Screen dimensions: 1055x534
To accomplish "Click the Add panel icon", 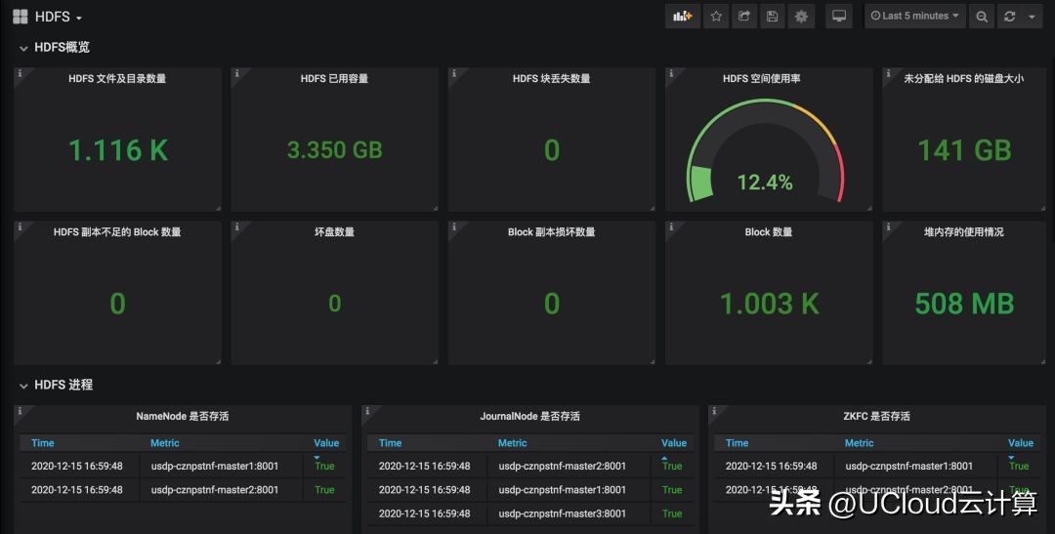I will [682, 17].
